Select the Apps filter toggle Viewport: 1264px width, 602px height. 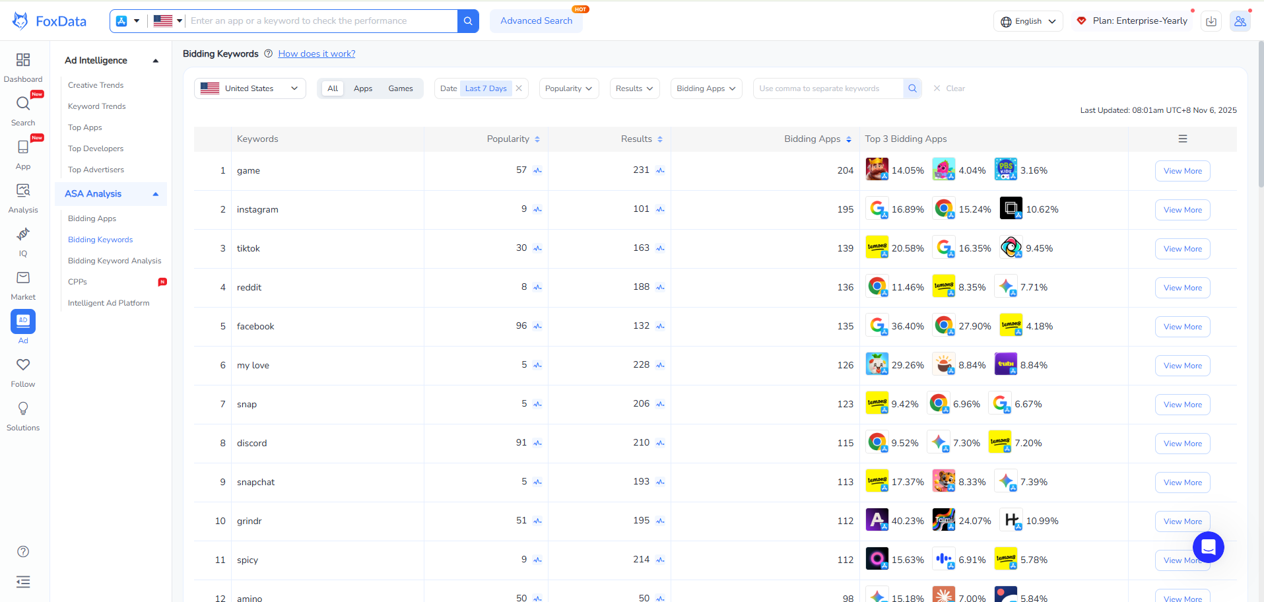(x=362, y=88)
